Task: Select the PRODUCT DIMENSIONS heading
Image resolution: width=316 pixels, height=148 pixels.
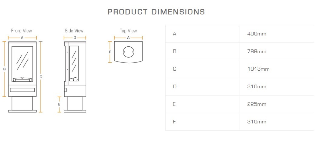Action: pos(156,12)
